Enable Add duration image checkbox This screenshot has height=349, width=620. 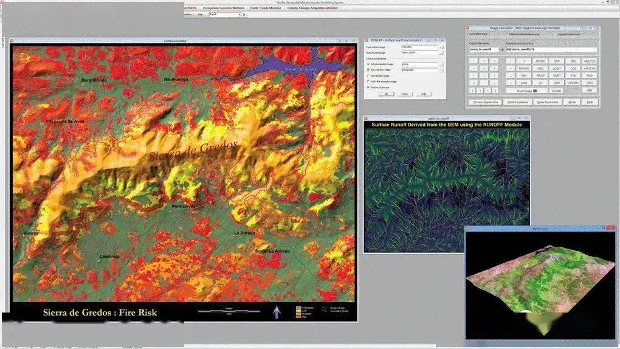(x=368, y=75)
